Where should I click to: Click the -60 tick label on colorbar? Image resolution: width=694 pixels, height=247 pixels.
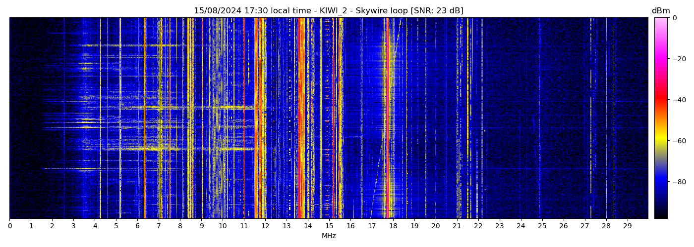(x=678, y=141)
